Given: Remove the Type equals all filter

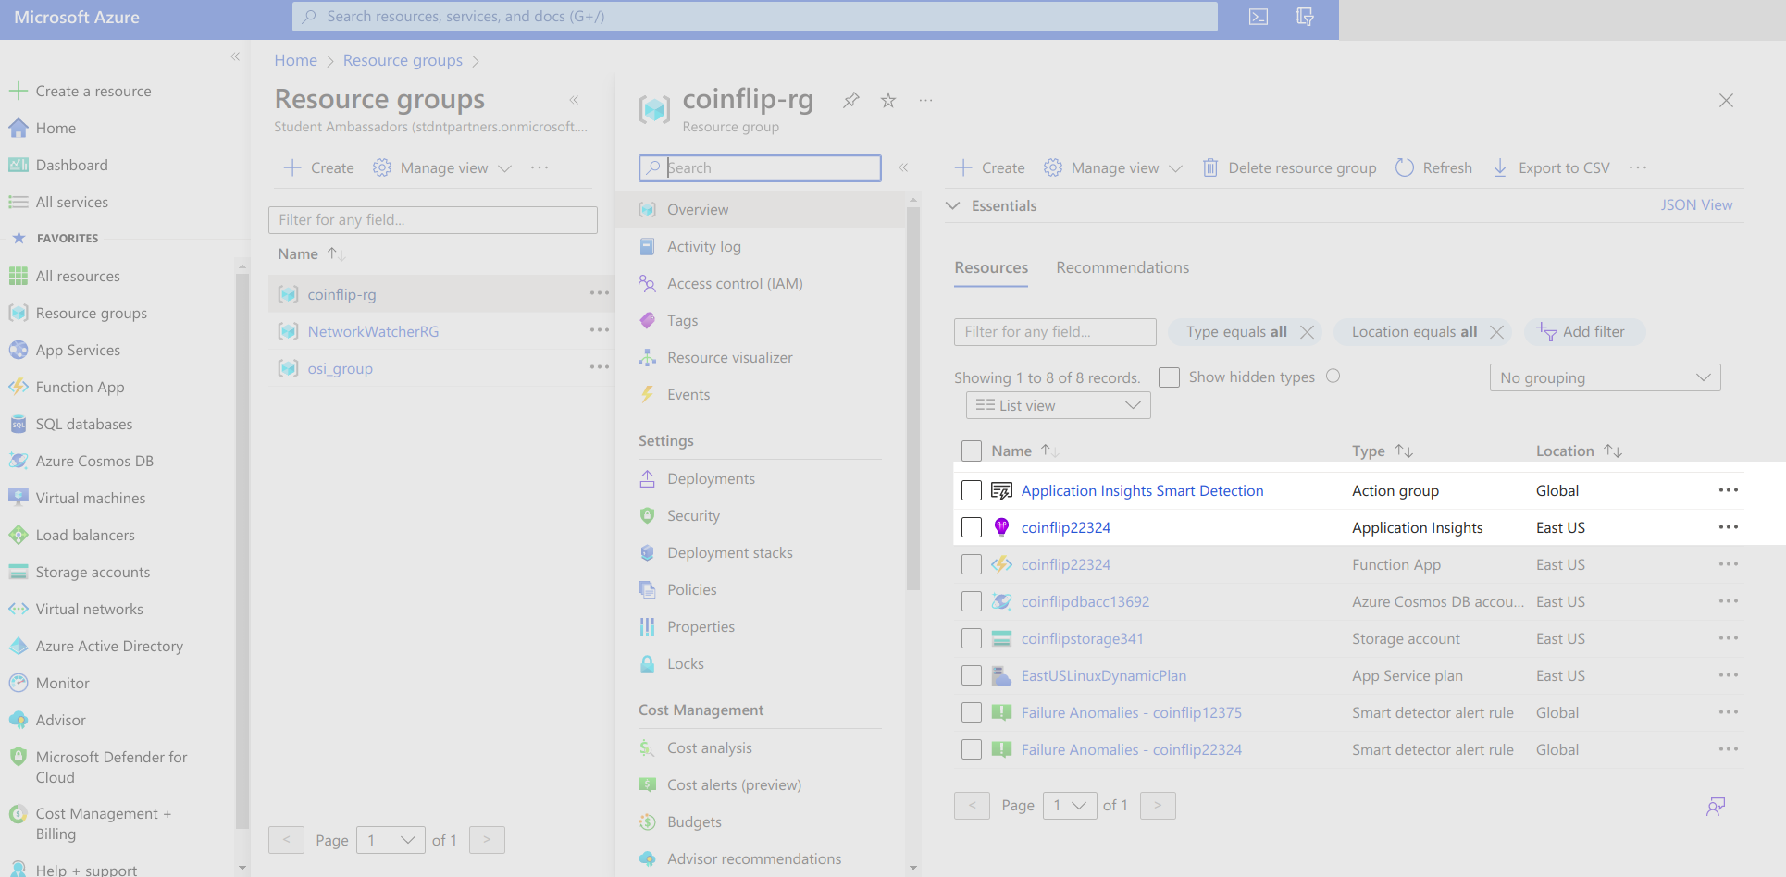Looking at the screenshot, I should [1307, 332].
